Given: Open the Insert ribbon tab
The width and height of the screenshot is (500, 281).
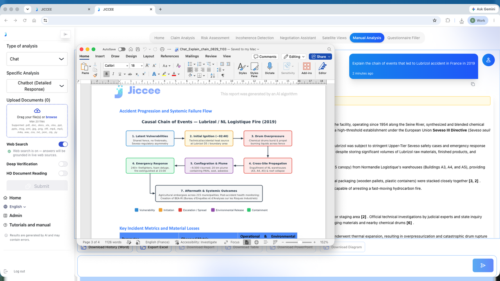Looking at the screenshot, I should 100,56.
